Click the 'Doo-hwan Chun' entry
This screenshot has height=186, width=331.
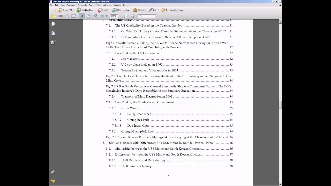point(138,126)
